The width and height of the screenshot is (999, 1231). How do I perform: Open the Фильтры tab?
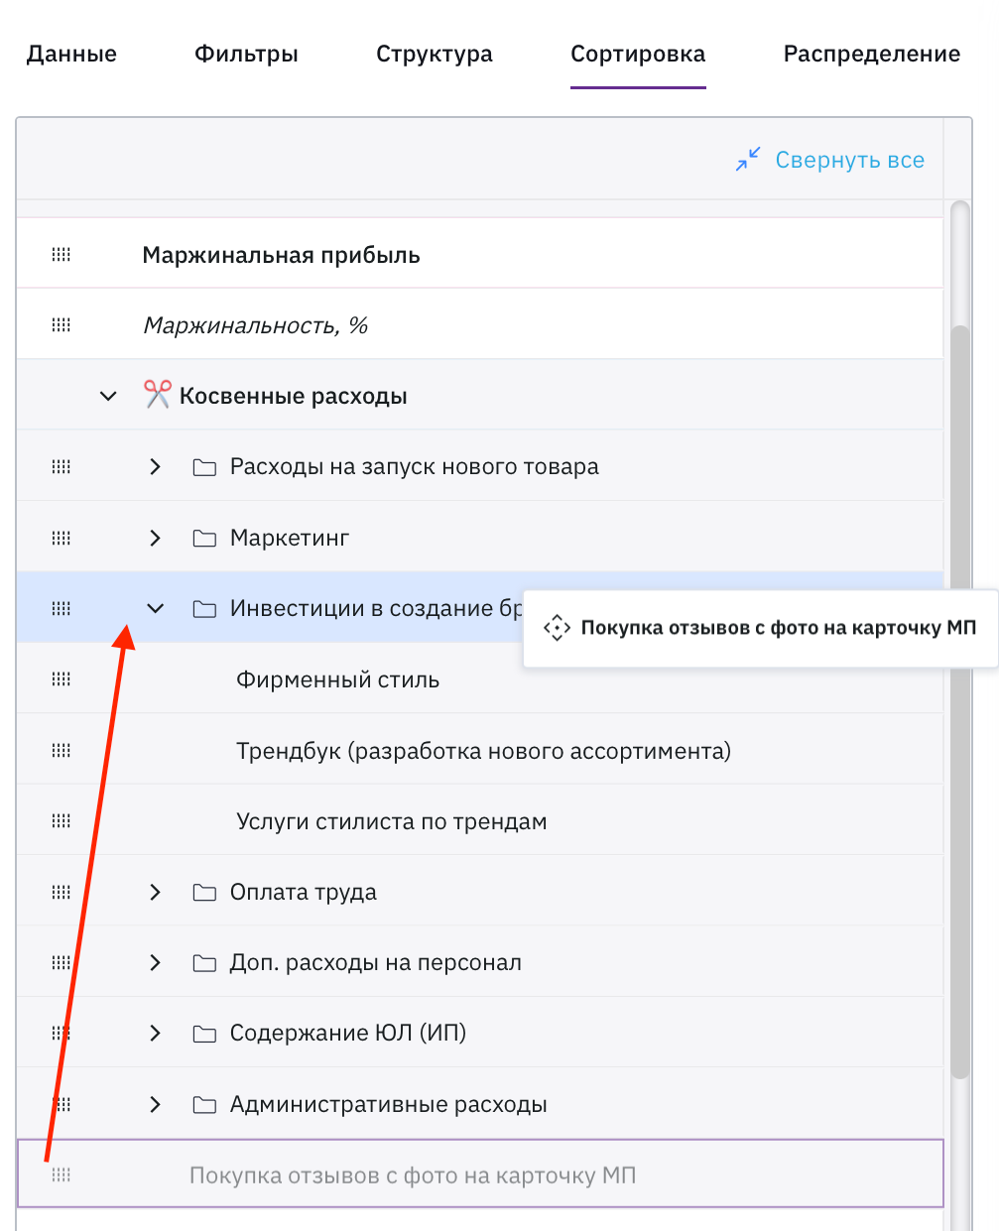(246, 55)
